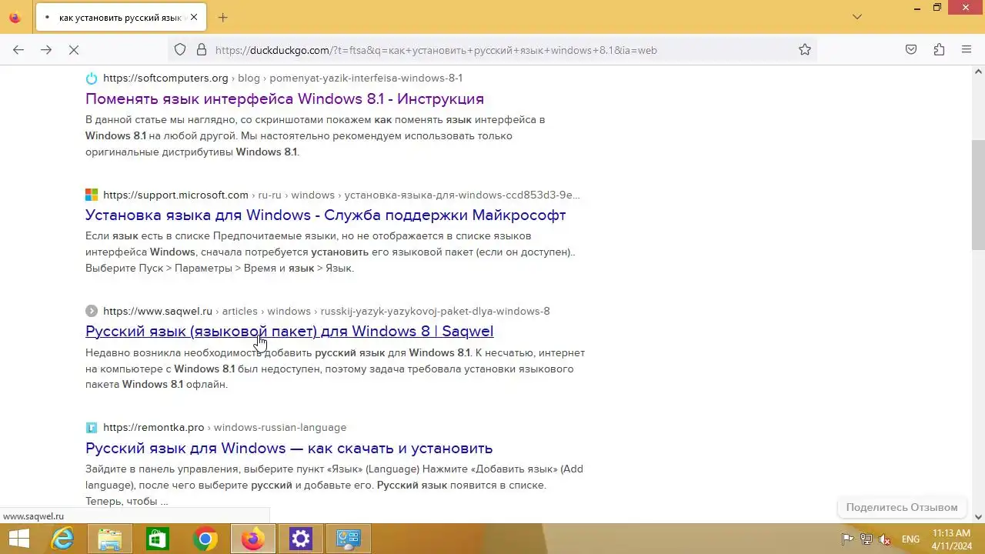985x554 pixels.
Task: Click the DuckDuckGo URL in address bar
Action: click(436, 50)
